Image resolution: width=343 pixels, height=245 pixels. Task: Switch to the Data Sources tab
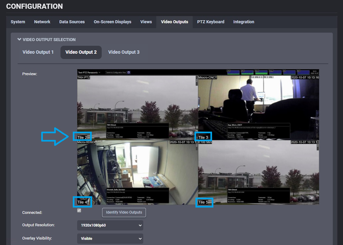click(72, 22)
